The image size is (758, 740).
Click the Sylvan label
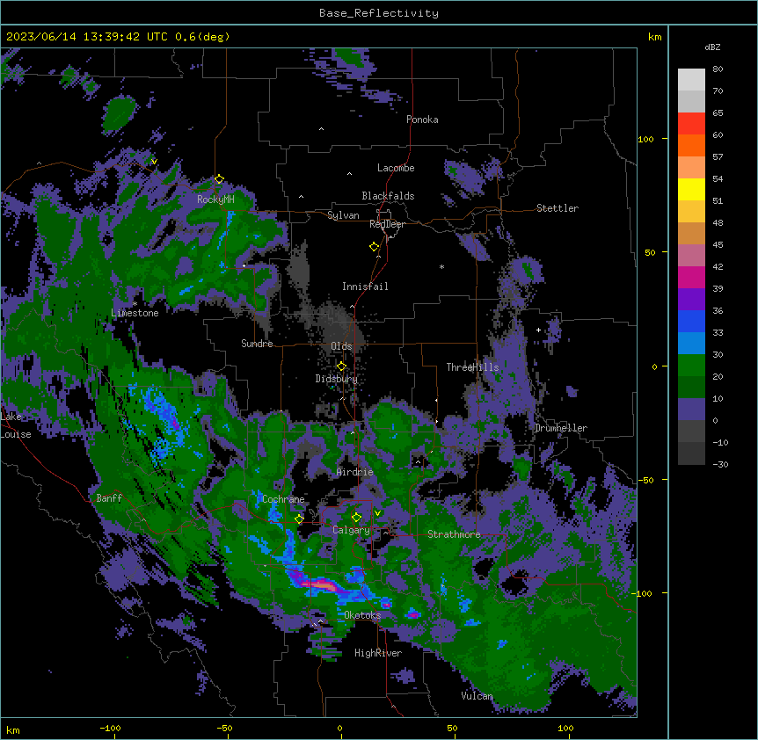[343, 215]
